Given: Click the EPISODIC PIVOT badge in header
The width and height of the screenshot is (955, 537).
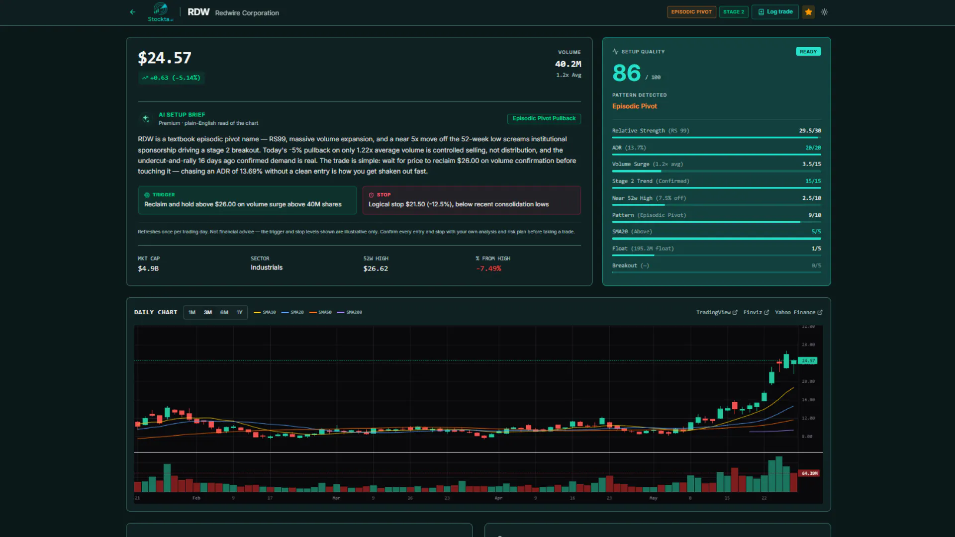Looking at the screenshot, I should tap(691, 12).
